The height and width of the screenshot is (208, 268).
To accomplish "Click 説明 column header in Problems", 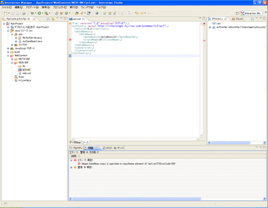I will tap(74, 156).
